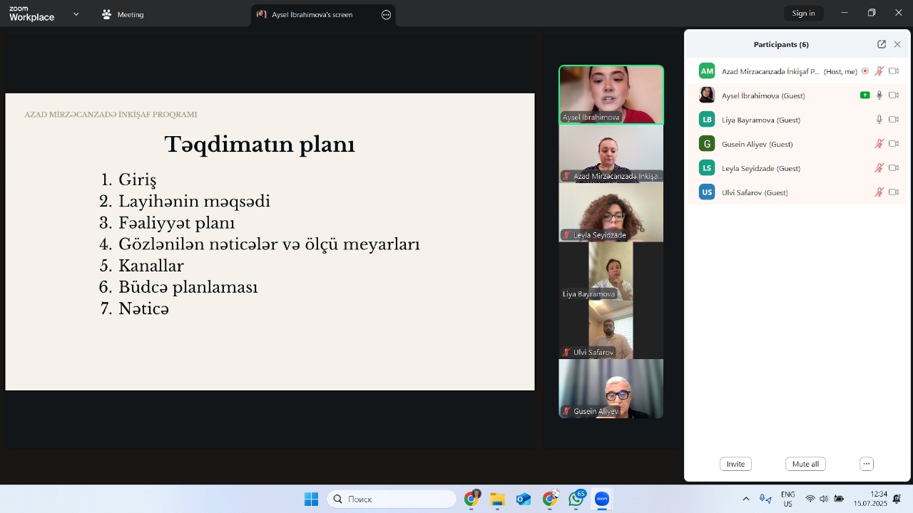Click the recording indicator next to host name
This screenshot has height=513, width=913.
click(865, 71)
